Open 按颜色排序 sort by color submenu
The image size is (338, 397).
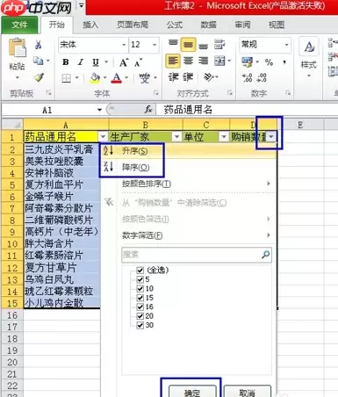point(197,184)
